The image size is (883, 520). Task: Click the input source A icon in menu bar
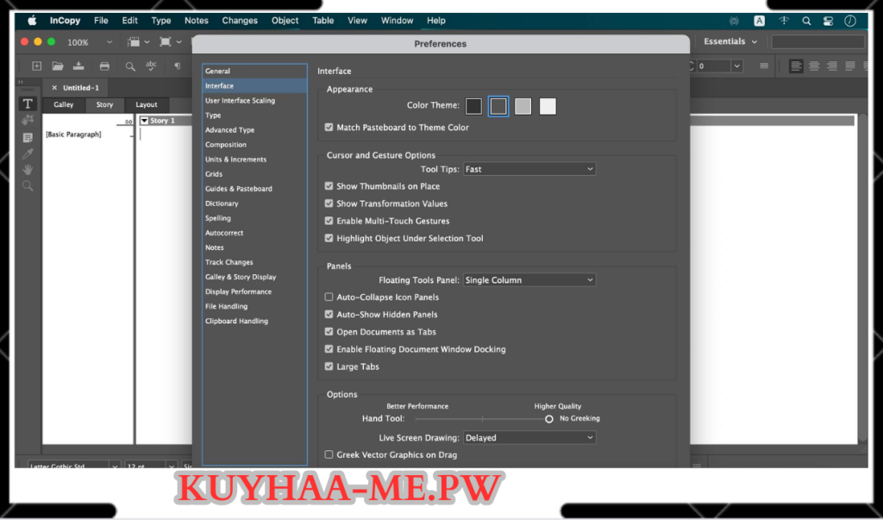coord(759,21)
